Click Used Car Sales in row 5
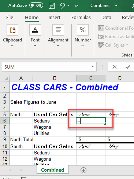The height and width of the screenshot is (179, 134). [x=53, y=114]
